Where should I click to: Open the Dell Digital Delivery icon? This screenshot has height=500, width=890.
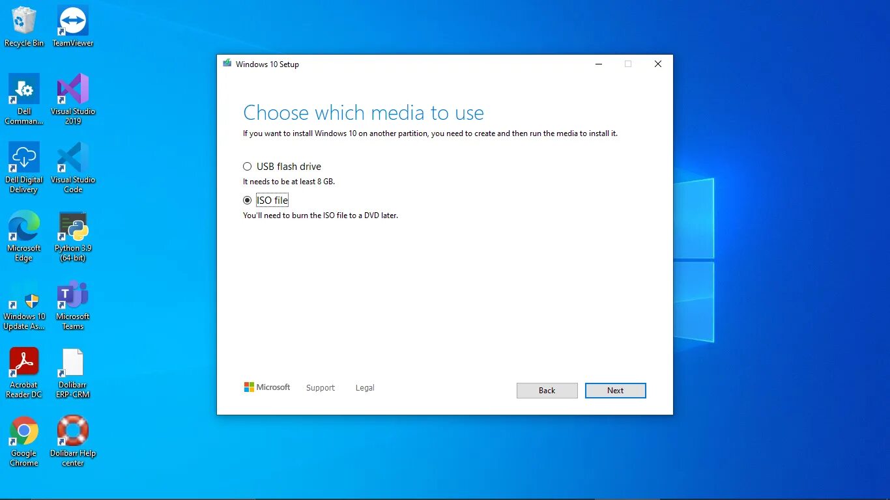[24, 168]
